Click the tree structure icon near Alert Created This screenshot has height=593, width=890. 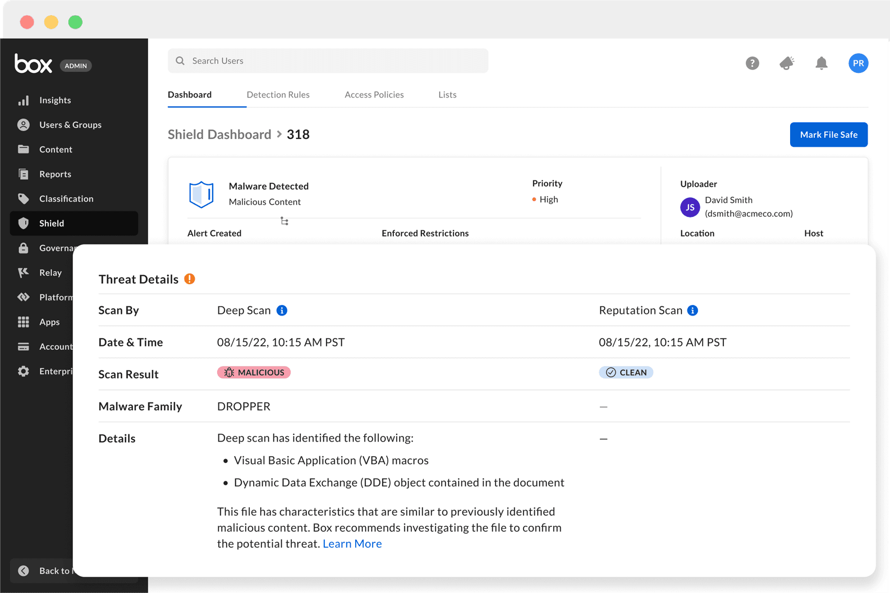click(285, 221)
